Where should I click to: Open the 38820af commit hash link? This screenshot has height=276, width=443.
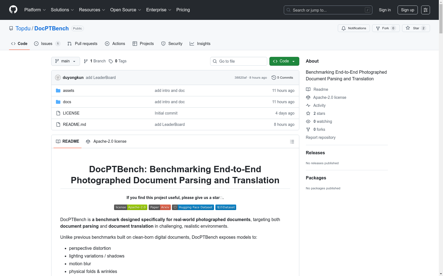(x=241, y=78)
